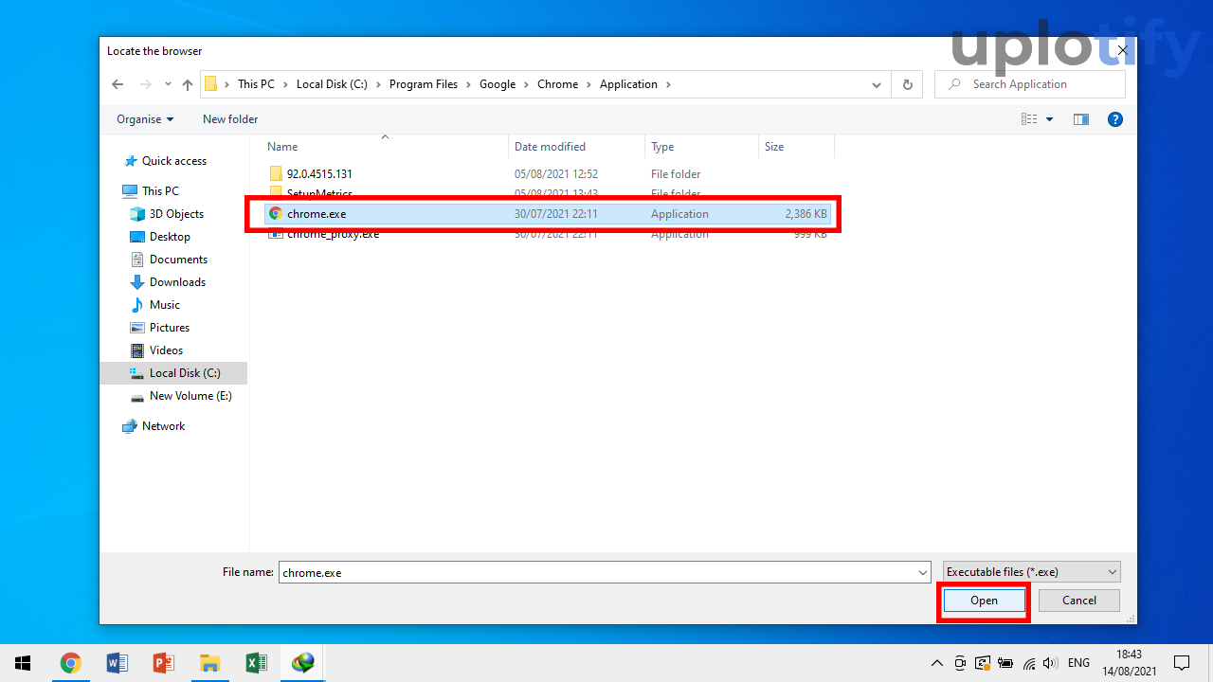Sort by the Type column
The width and height of the screenshot is (1213, 682).
point(662,147)
